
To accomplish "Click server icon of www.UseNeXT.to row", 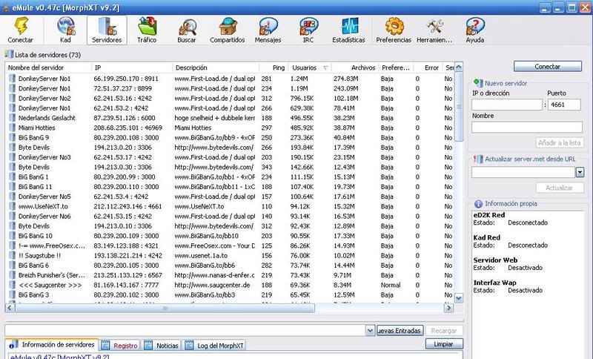I will tap(12, 206).
